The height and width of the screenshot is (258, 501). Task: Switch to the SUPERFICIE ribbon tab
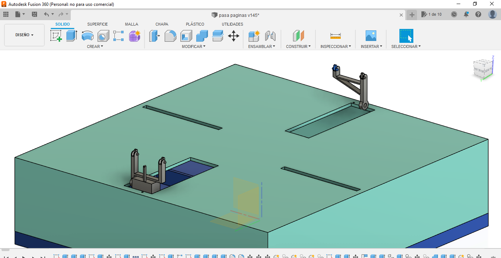pos(97,24)
